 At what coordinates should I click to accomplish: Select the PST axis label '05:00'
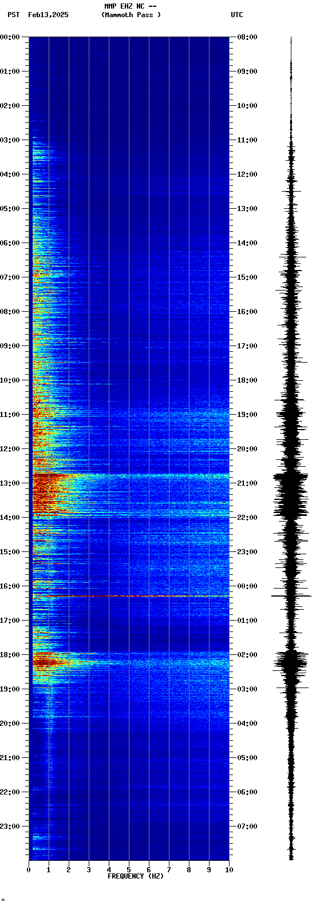[10, 209]
